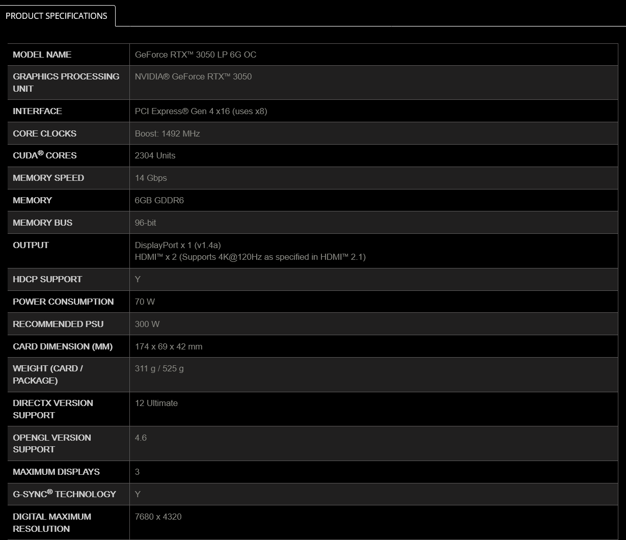Open the Product Specifications tab
This screenshot has height=540, width=626.
57,16
